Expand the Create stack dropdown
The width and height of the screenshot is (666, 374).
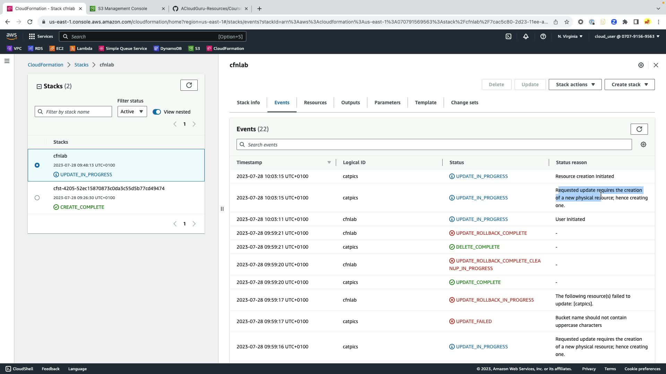pyautogui.click(x=629, y=84)
